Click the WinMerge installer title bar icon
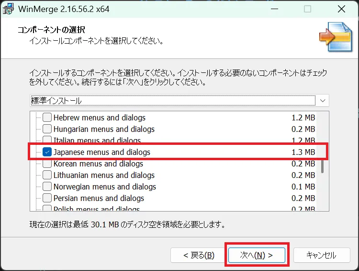This screenshot has width=359, height=271. [8, 9]
